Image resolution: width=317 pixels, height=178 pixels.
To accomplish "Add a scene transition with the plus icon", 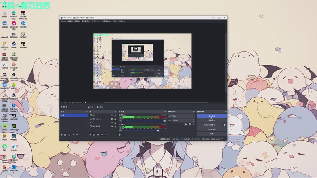I will [x=186, y=124].
